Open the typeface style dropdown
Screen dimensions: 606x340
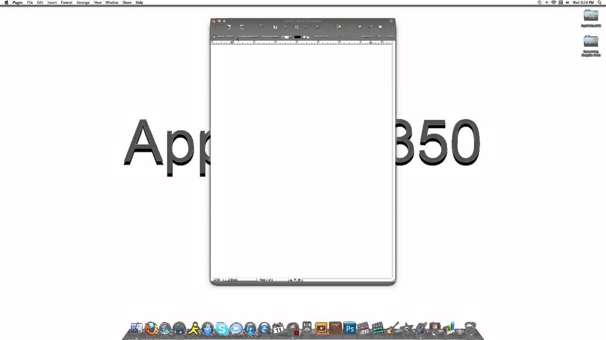[270, 36]
